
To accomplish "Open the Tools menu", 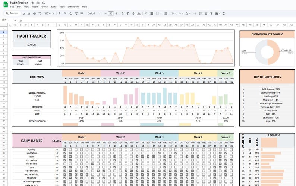I will 62,7.
